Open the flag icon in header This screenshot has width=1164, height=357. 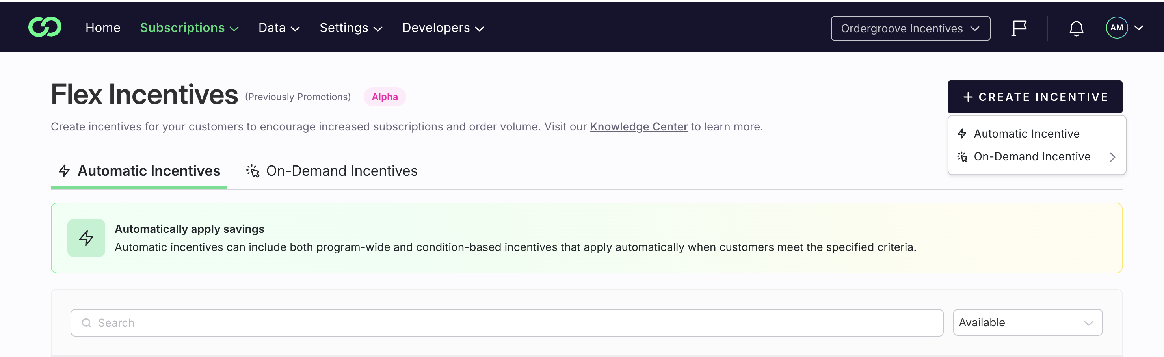tap(1019, 28)
